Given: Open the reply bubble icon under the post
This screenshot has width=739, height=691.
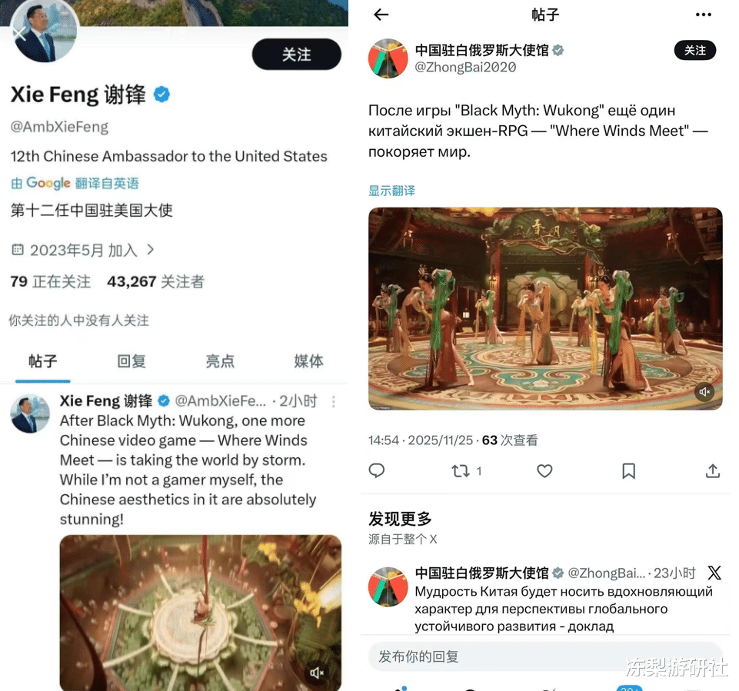Looking at the screenshot, I should click(377, 470).
